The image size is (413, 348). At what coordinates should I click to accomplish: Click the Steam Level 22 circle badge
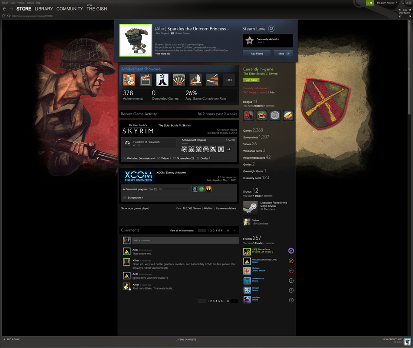pyautogui.click(x=271, y=29)
